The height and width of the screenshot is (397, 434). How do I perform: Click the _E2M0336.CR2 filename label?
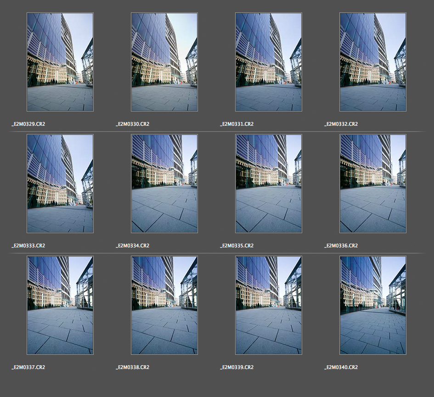pos(341,246)
